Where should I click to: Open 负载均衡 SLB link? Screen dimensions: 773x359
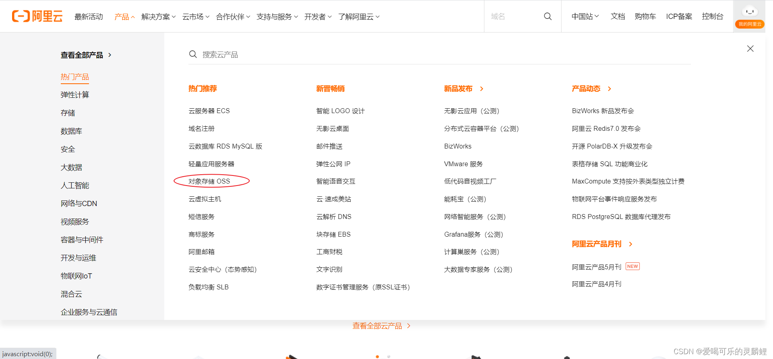point(209,287)
